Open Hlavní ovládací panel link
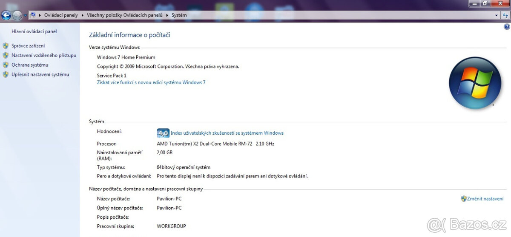The image size is (511, 237). [x=34, y=31]
